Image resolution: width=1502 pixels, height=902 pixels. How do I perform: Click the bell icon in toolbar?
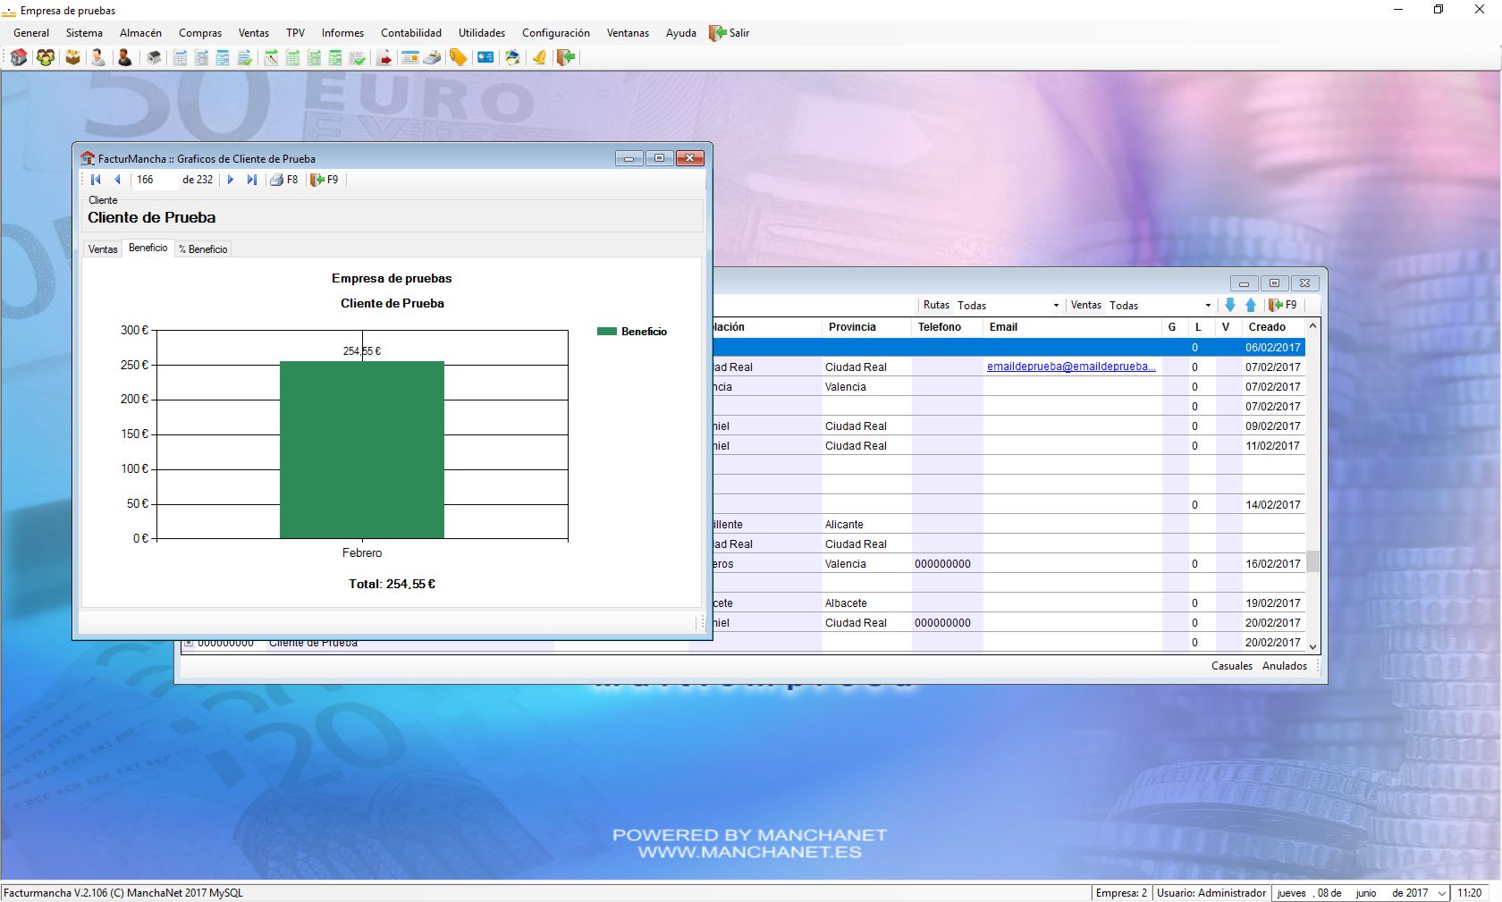click(x=539, y=58)
